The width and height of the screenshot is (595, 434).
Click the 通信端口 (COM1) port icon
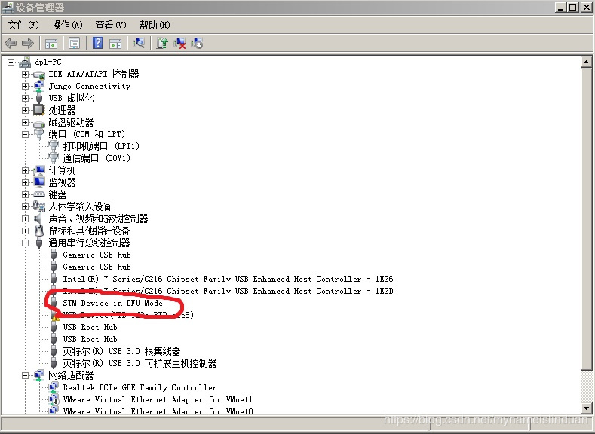(54, 158)
